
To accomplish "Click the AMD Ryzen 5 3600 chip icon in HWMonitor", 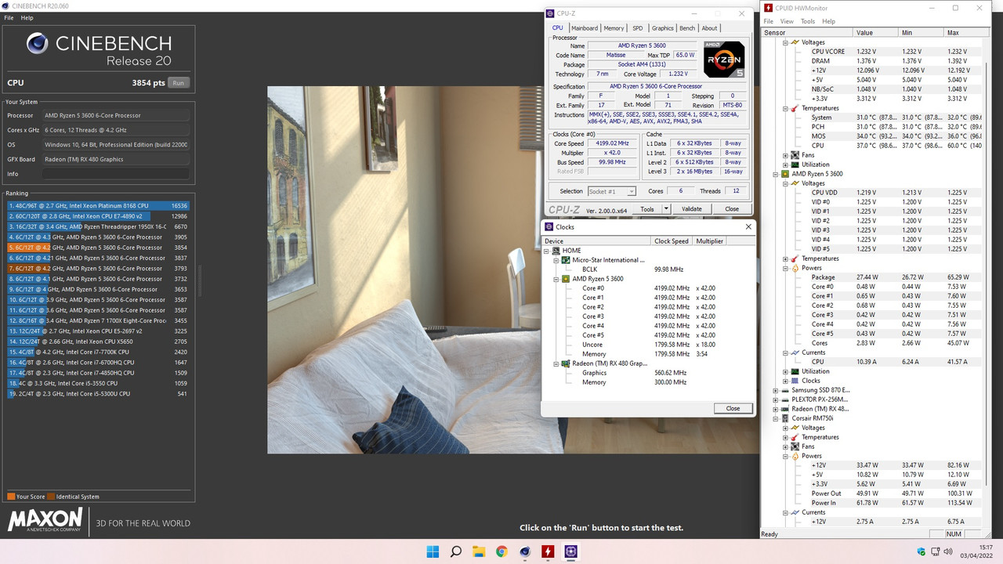I will [786, 174].
